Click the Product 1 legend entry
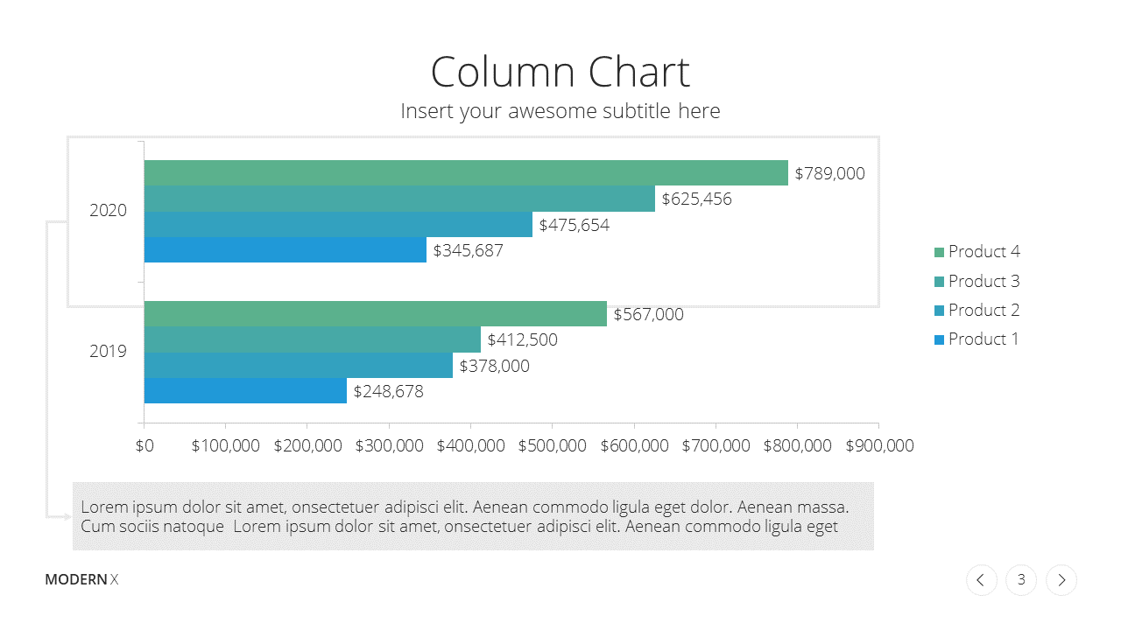1121x630 pixels. coord(977,339)
